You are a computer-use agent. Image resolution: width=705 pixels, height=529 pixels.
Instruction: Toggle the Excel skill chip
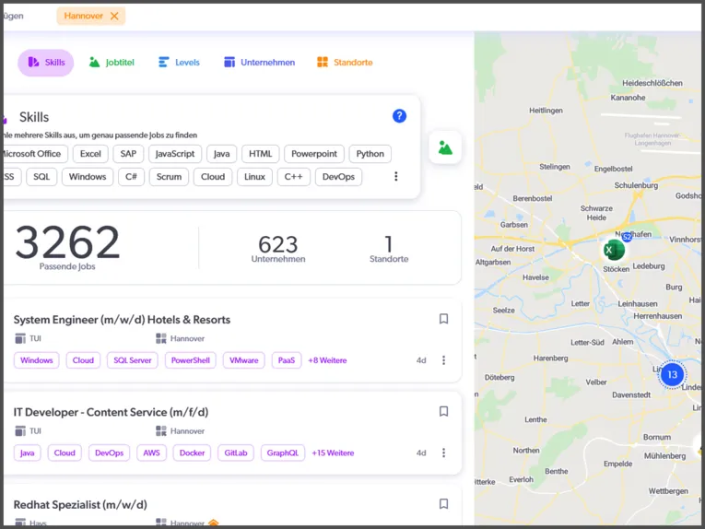click(90, 154)
